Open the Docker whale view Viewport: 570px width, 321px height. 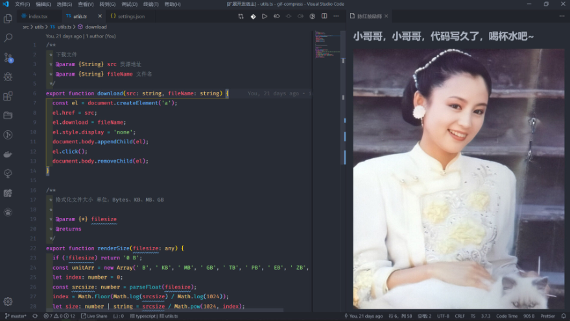click(8, 154)
